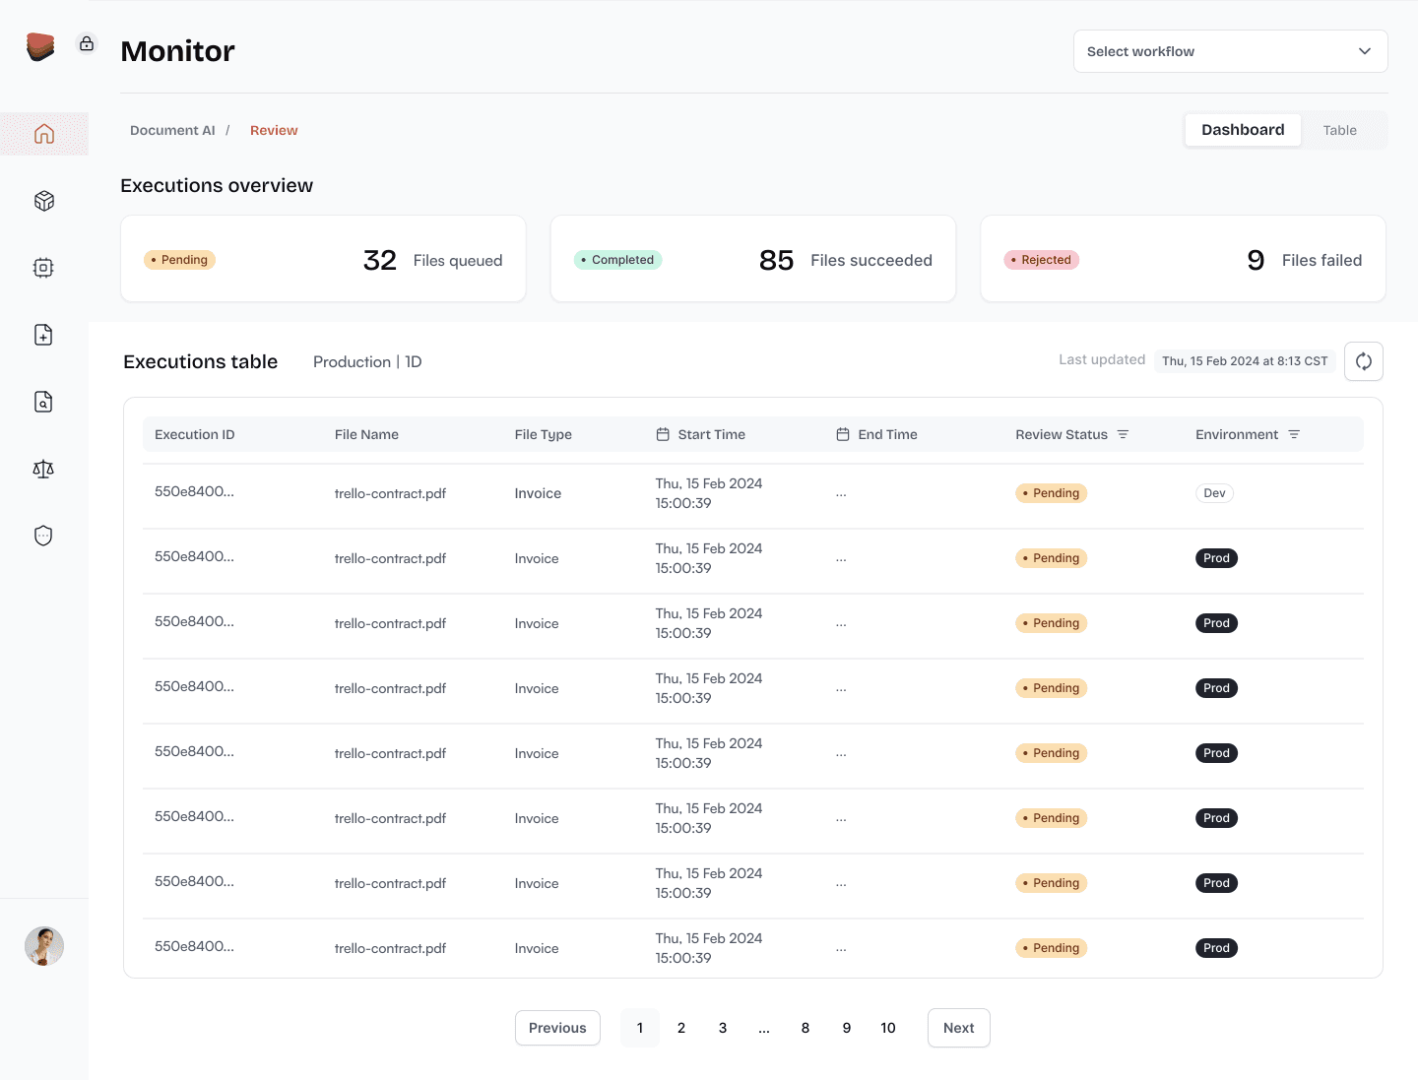Image resolution: width=1418 pixels, height=1080 pixels.
Task: Go to page 3
Action: point(723,1028)
